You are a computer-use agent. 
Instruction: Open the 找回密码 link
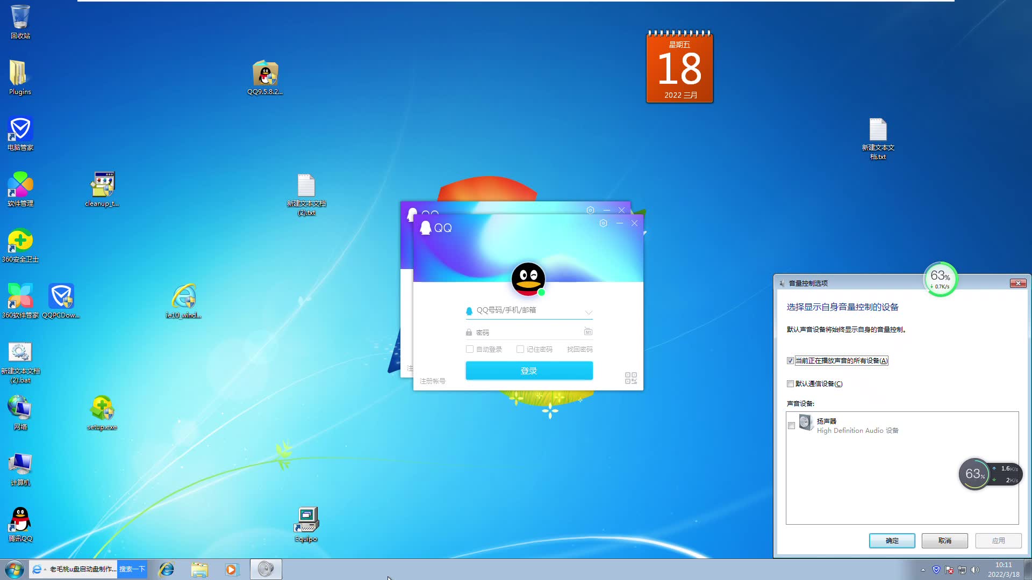[x=579, y=350]
